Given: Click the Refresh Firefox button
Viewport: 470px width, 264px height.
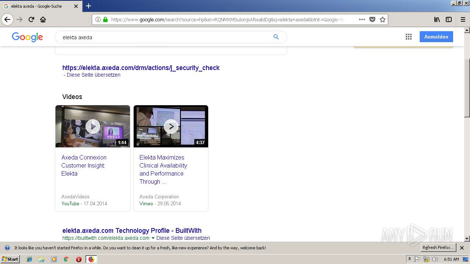Looking at the screenshot, I should pyautogui.click(x=438, y=247).
